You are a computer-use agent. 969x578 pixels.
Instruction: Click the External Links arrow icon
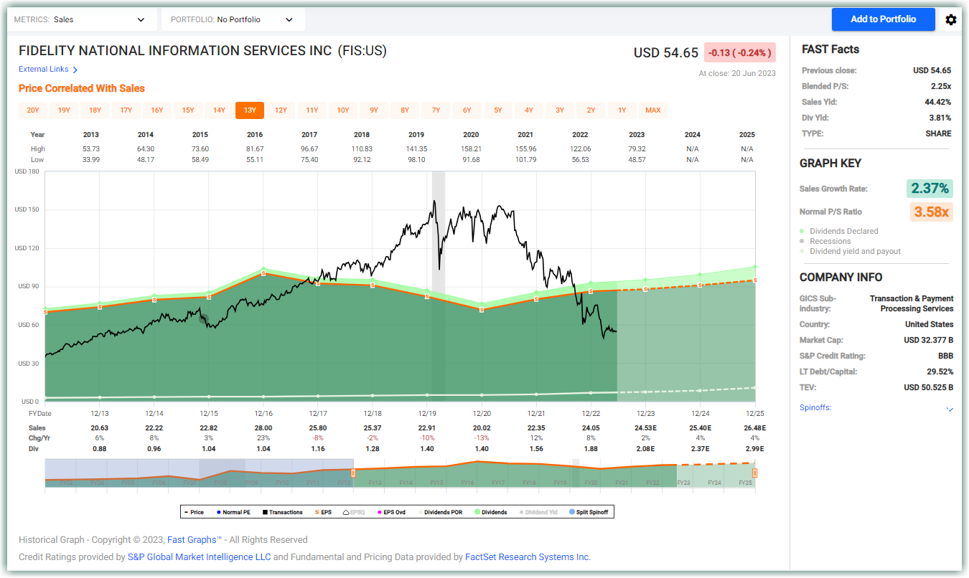pyautogui.click(x=75, y=70)
